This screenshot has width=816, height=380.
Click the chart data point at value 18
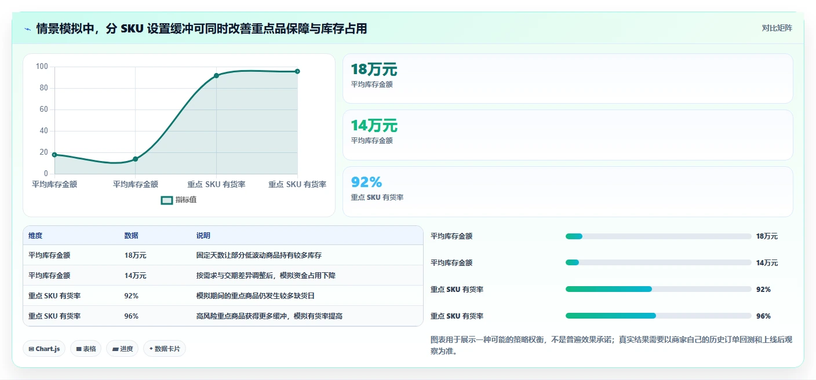pyautogui.click(x=54, y=155)
